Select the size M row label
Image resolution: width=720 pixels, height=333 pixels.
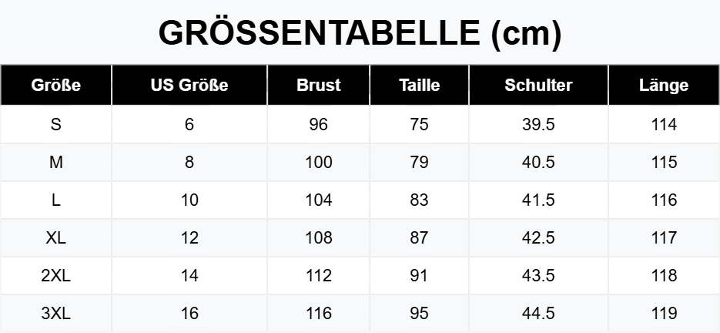click(x=56, y=162)
